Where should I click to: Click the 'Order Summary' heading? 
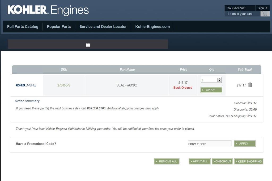(27, 101)
